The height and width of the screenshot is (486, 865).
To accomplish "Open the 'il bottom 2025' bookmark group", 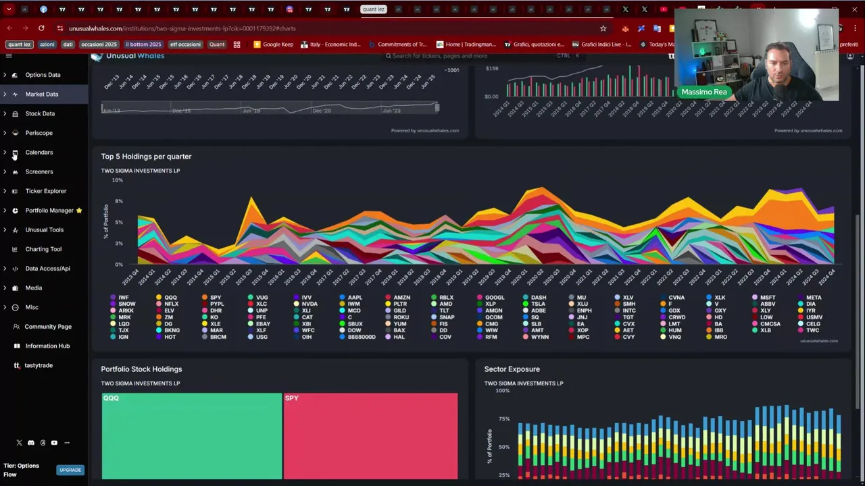I will point(143,45).
